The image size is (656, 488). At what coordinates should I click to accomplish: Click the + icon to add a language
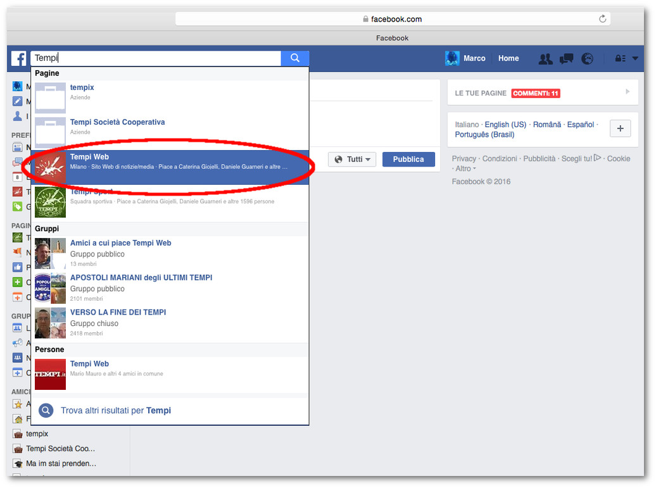(x=620, y=128)
